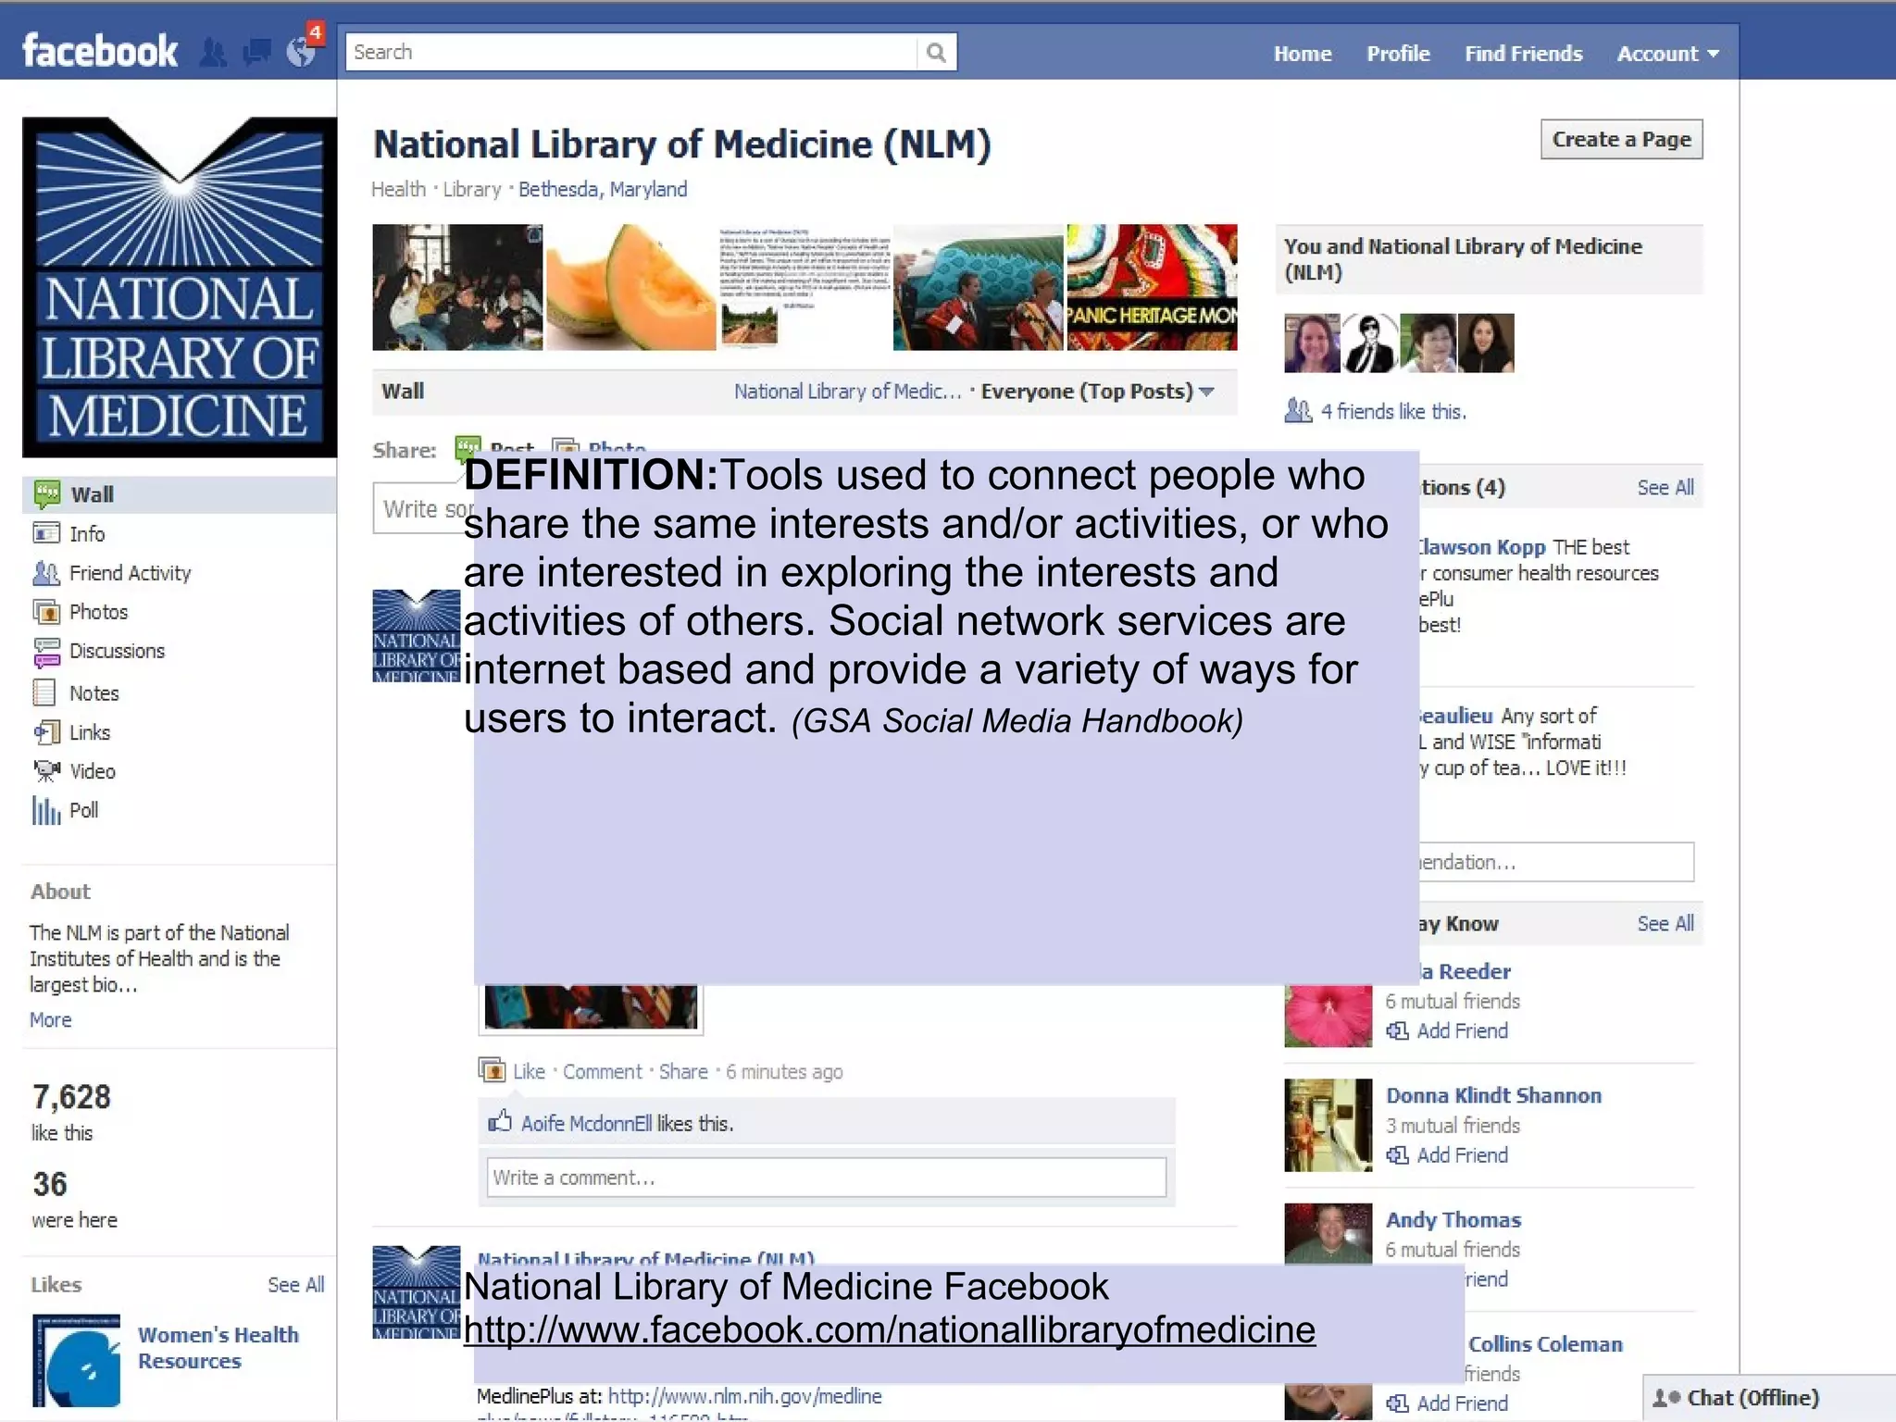
Task: Click the Info icon in sidebar
Action: pyautogui.click(x=46, y=533)
